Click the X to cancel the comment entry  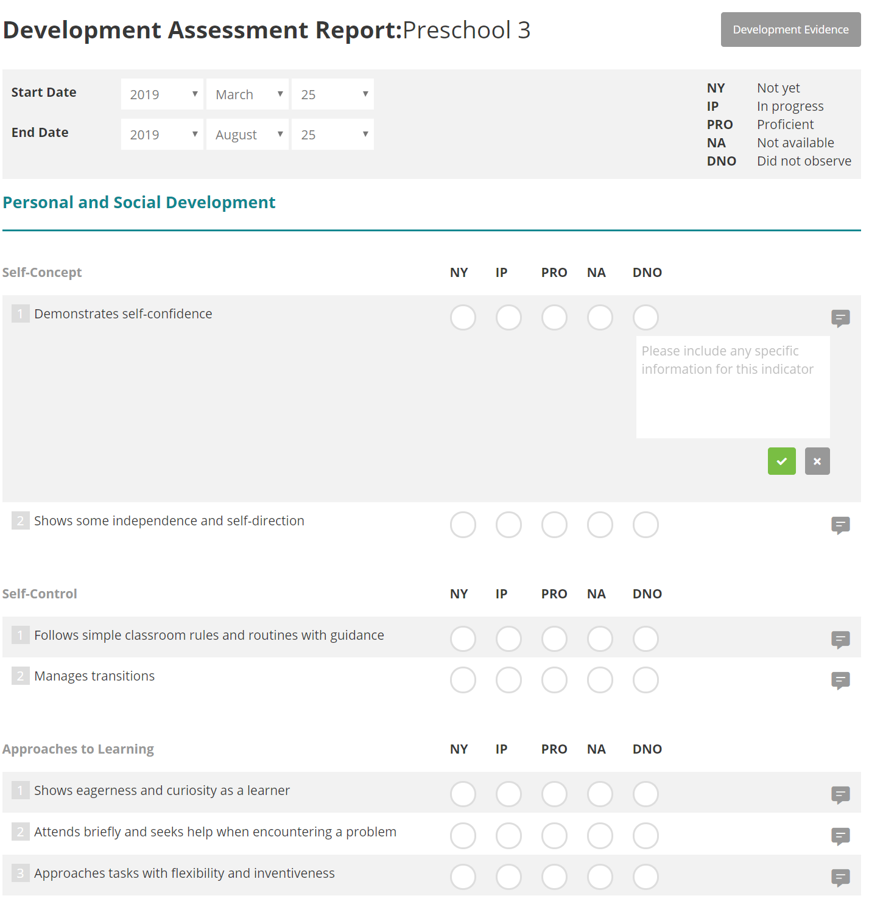(x=817, y=461)
